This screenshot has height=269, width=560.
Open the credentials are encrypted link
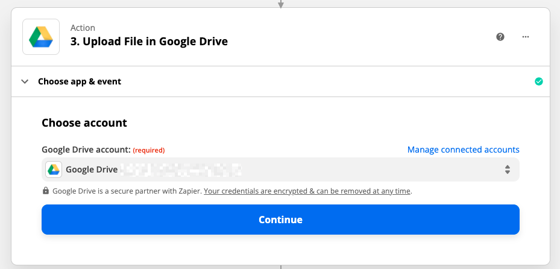(307, 191)
